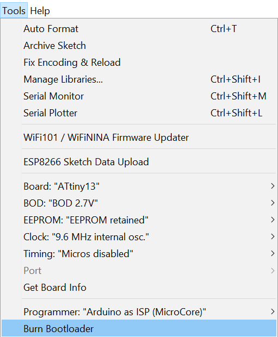
Task: Launch the Serial Plotter
Action: (139, 113)
